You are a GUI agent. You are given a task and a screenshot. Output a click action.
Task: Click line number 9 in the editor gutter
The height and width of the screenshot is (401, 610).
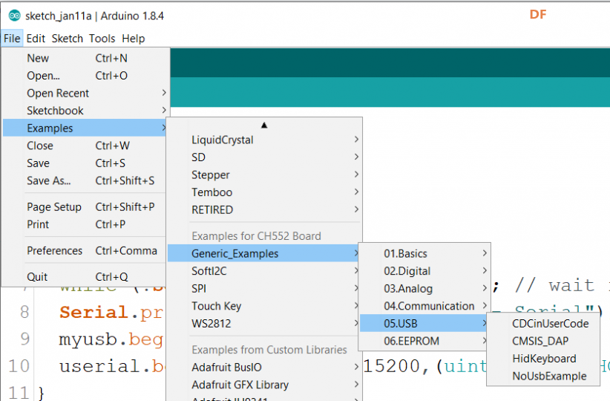pos(24,339)
